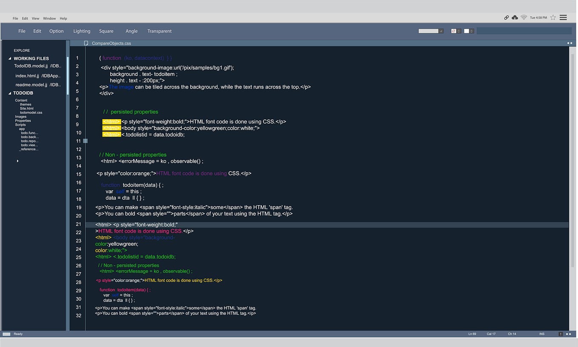The height and width of the screenshot is (347, 578).
Task: Click the INS insert-mode indicator in status bar
Action: click(541, 334)
